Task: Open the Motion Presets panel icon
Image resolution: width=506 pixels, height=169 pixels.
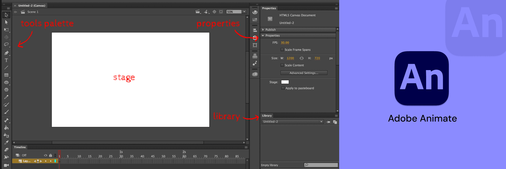Action: click(x=255, y=63)
